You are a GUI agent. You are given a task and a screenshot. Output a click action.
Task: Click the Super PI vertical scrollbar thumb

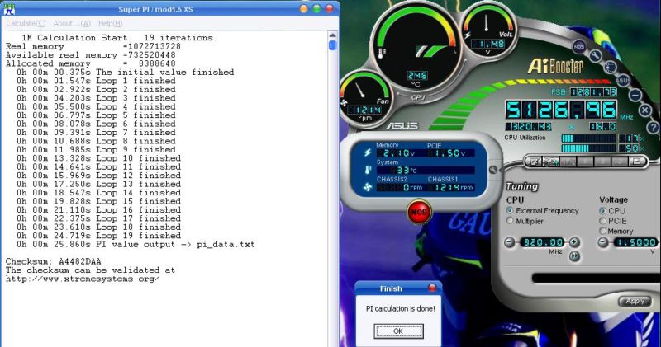coord(332,45)
